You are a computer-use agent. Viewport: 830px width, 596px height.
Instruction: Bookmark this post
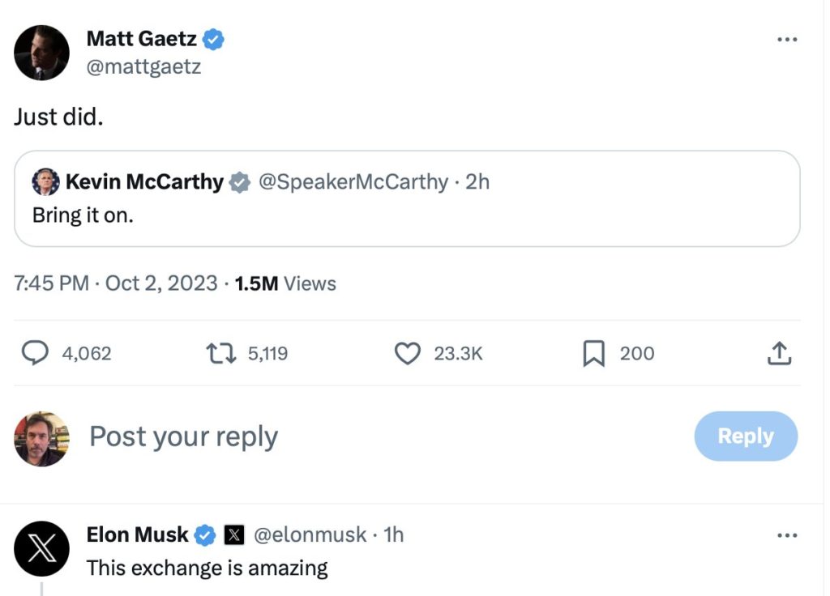click(x=594, y=353)
